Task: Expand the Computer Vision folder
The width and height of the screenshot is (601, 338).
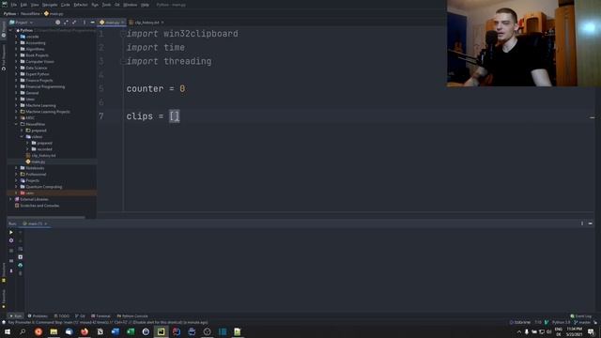Action: pos(16,62)
